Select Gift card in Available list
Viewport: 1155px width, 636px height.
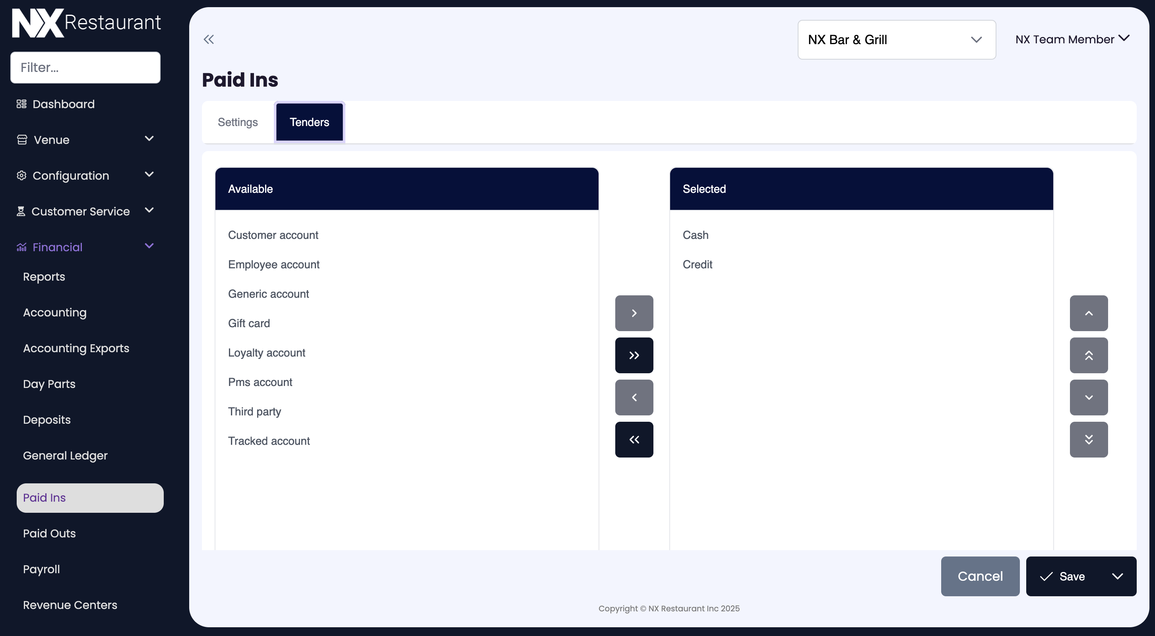point(249,324)
